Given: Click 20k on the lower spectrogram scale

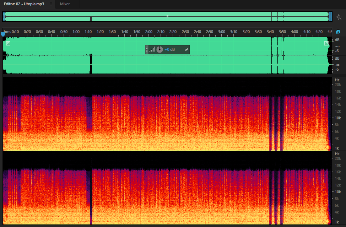Looking at the screenshot, I should tap(338, 158).
